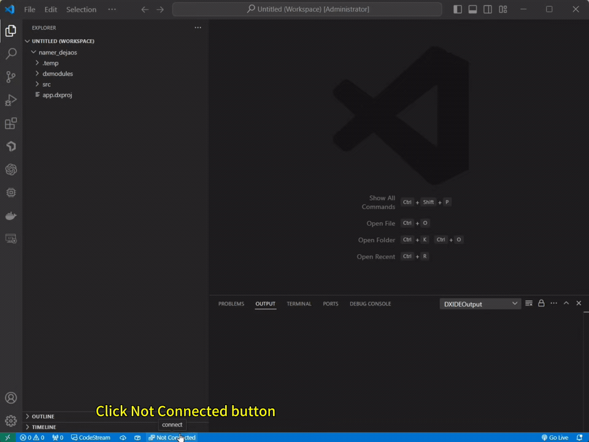Open the Accounts icon in activity bar
Screen dimensions: 589x442
(11, 398)
